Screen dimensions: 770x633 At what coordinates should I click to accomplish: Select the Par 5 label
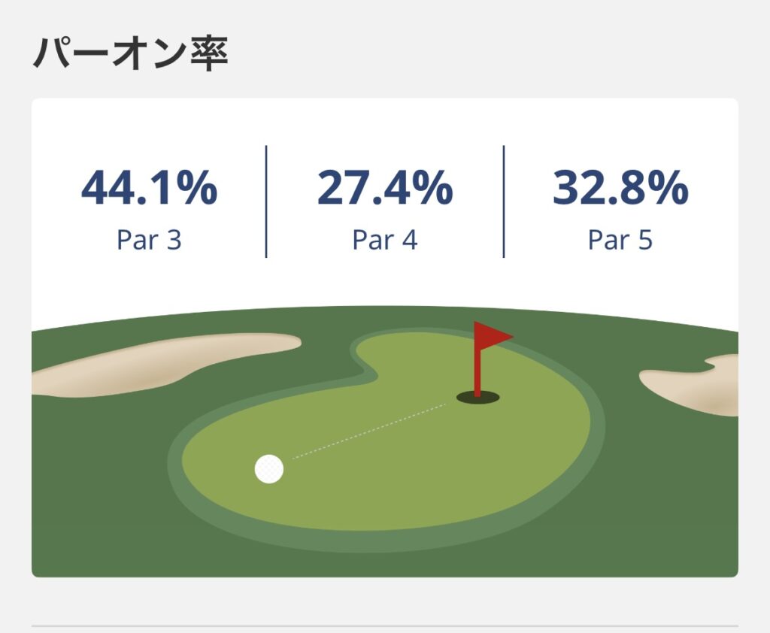click(620, 240)
